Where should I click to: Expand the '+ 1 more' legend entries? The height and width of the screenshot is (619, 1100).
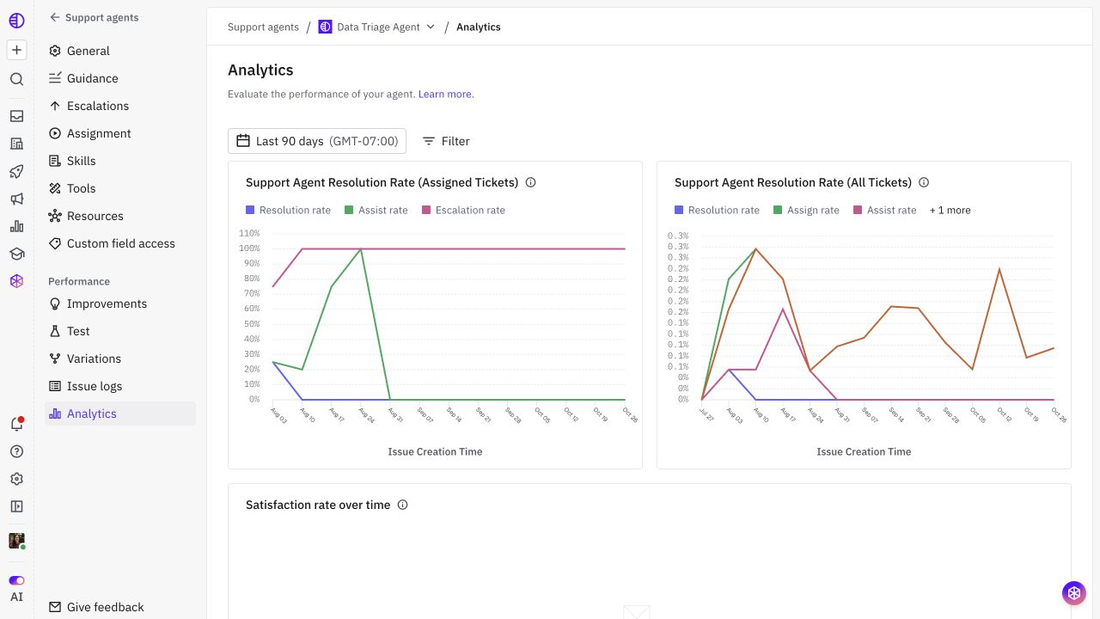pyautogui.click(x=950, y=210)
